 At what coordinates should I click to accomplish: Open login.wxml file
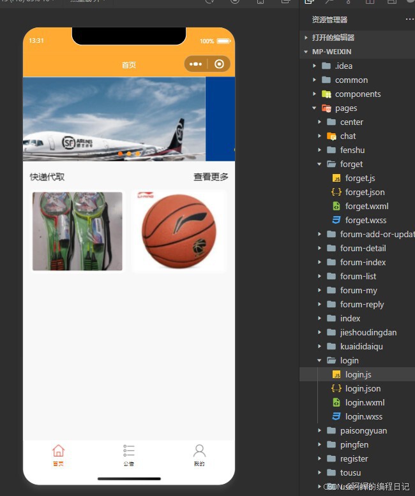click(357, 402)
